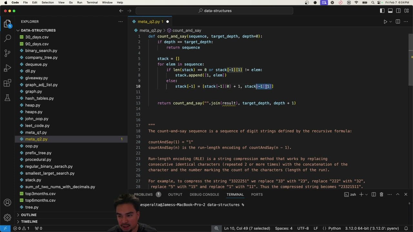Open the terminal launch profile dropdown
413x232 pixels.
coord(367,194)
